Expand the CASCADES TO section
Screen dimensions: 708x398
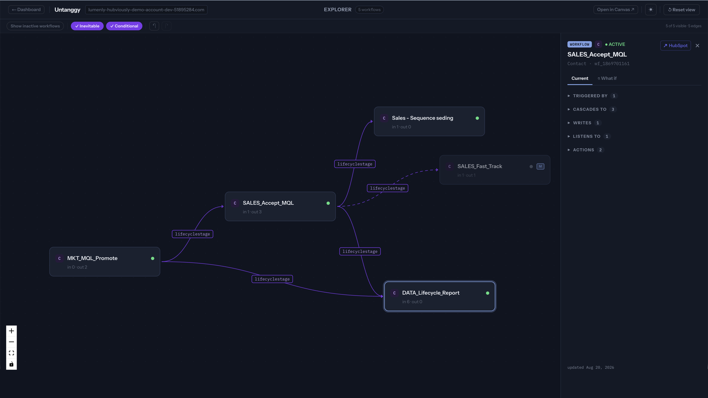point(591,109)
